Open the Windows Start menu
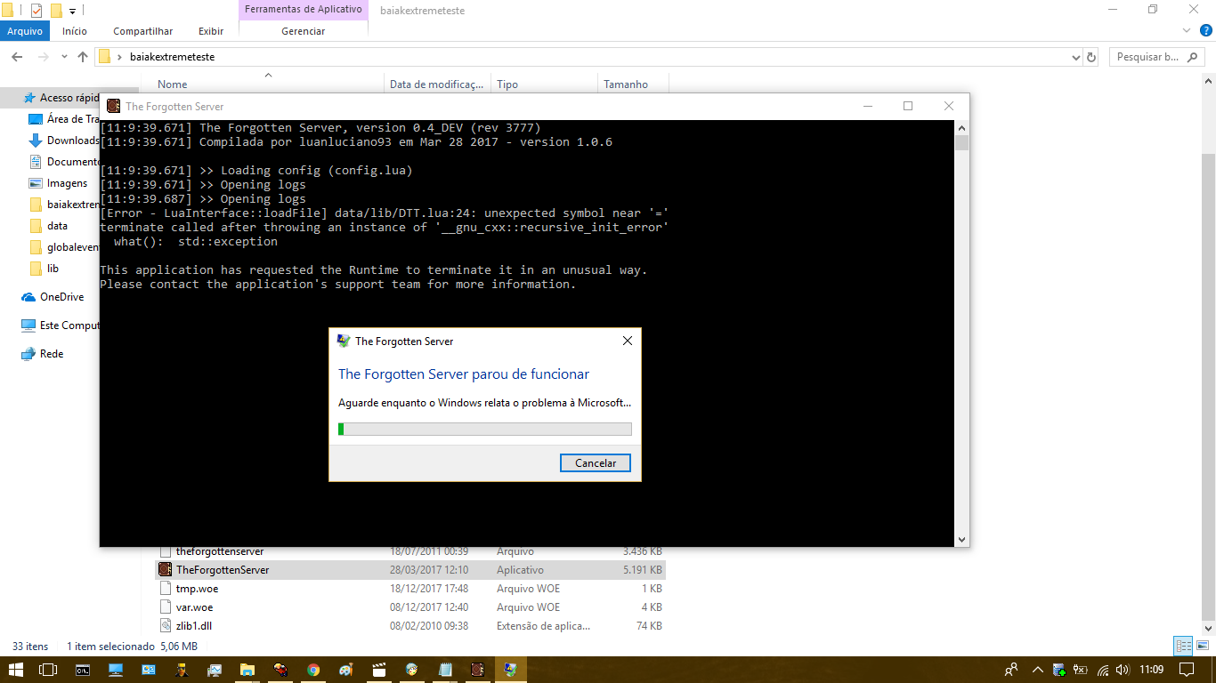The height and width of the screenshot is (683, 1216). pos(16,670)
